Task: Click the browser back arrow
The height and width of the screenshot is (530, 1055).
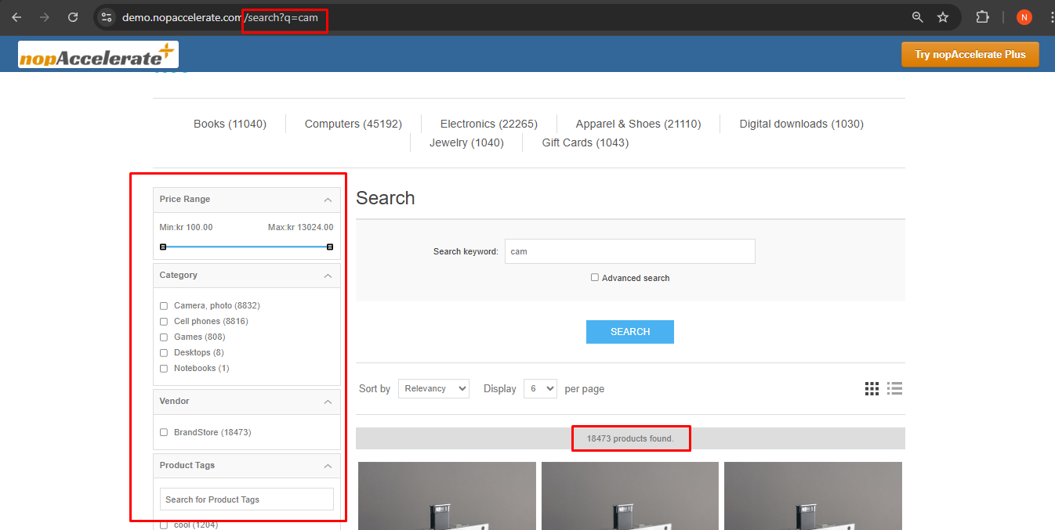Action: pyautogui.click(x=16, y=17)
